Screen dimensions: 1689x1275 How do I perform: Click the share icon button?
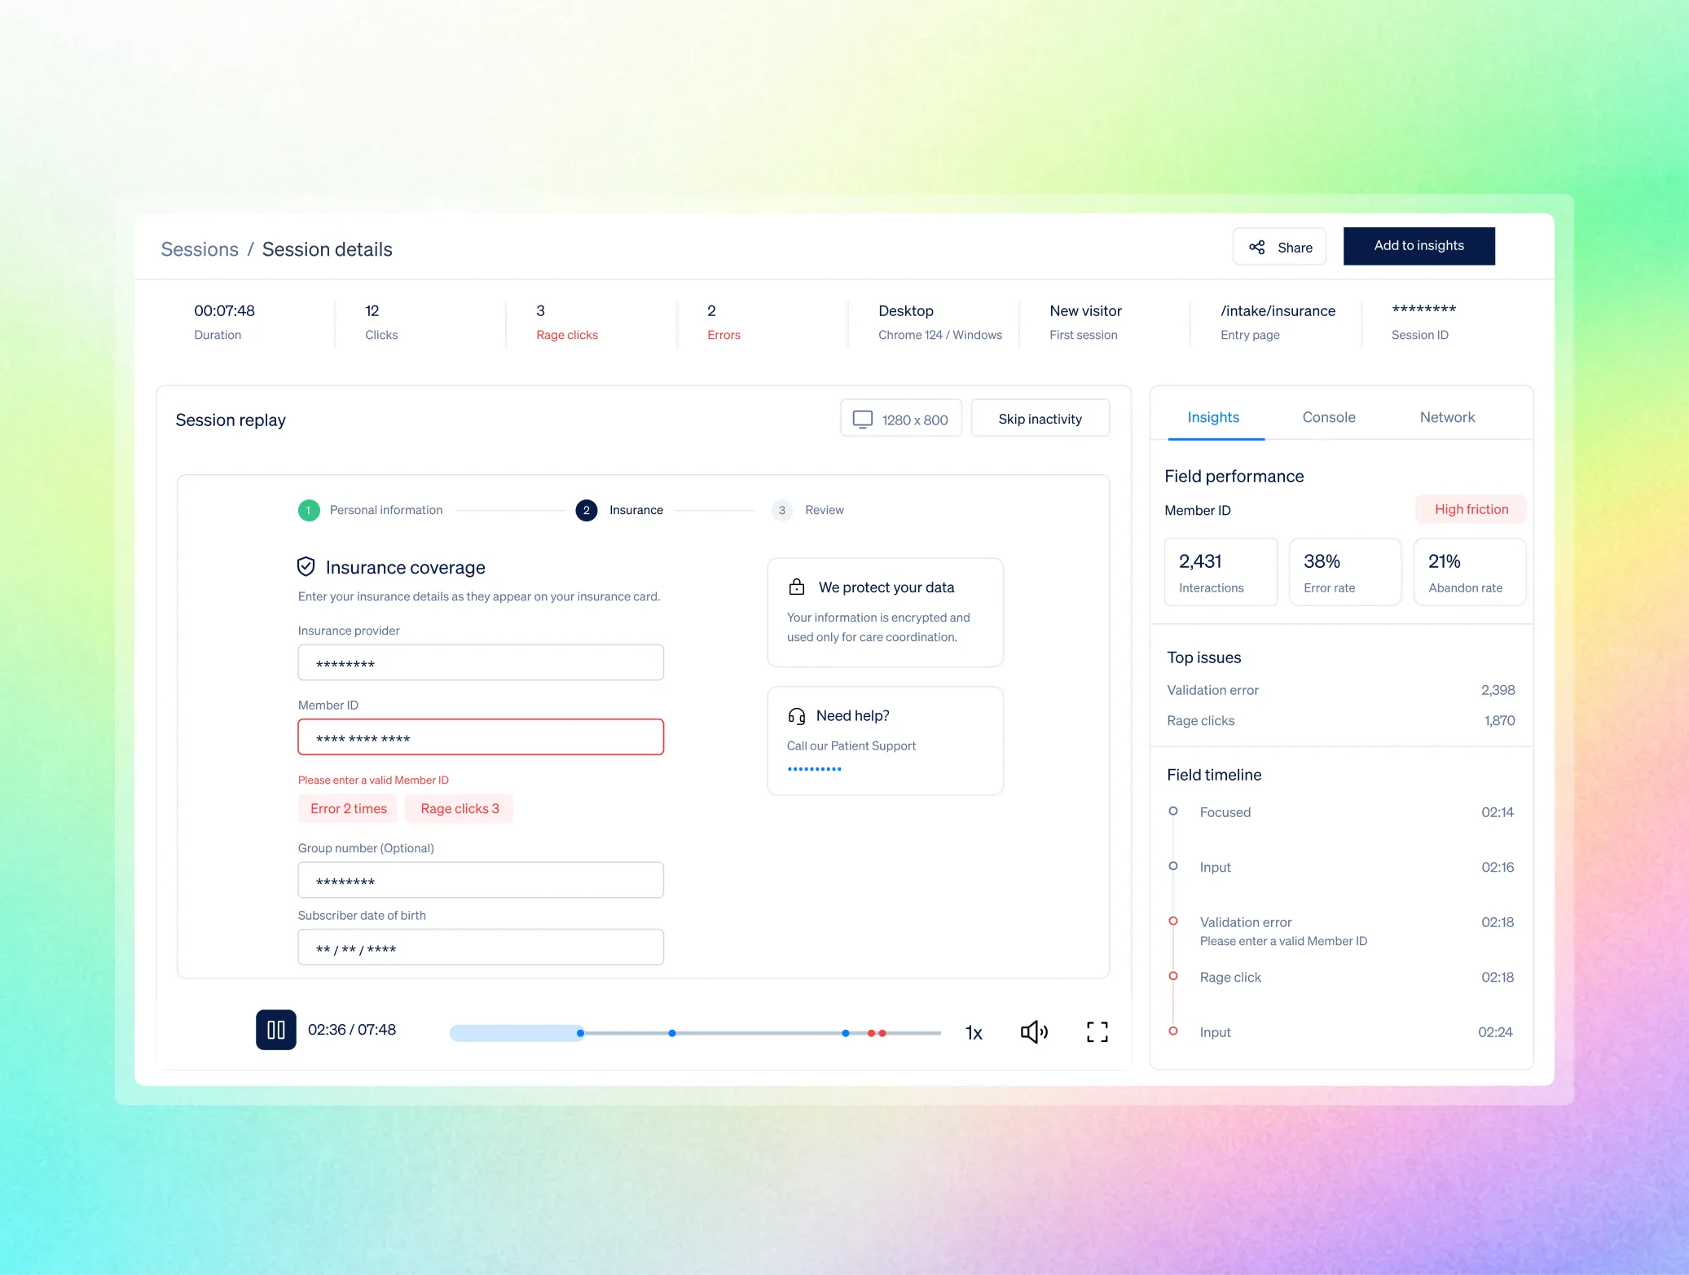1279,247
